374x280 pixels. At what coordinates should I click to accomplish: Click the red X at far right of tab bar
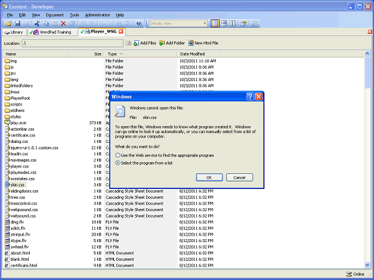coord(370,32)
